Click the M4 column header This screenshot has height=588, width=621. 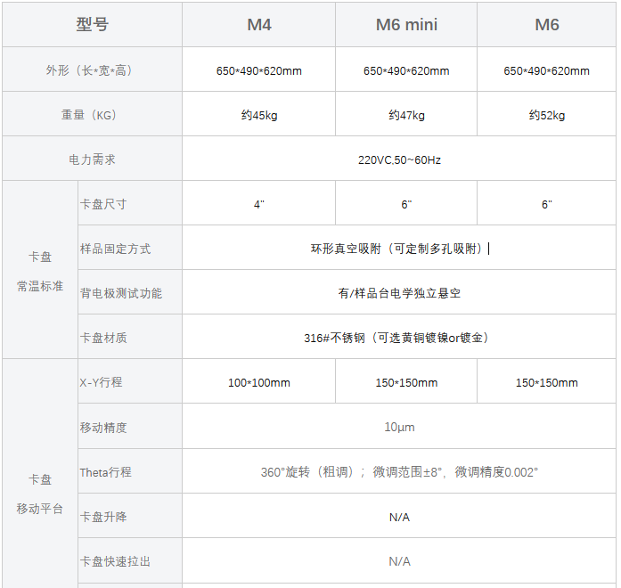(258, 25)
